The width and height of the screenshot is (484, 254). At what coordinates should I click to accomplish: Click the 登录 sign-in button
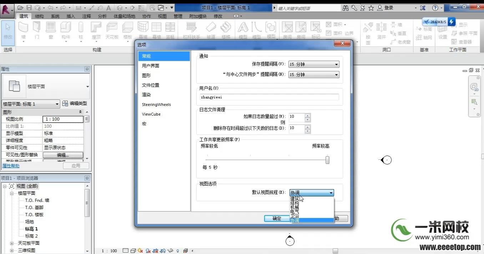pyautogui.click(x=385, y=7)
